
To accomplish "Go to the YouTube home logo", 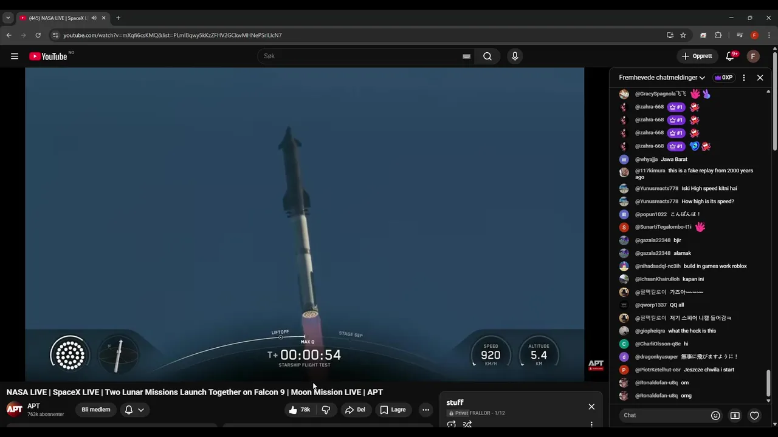I will click(x=48, y=56).
